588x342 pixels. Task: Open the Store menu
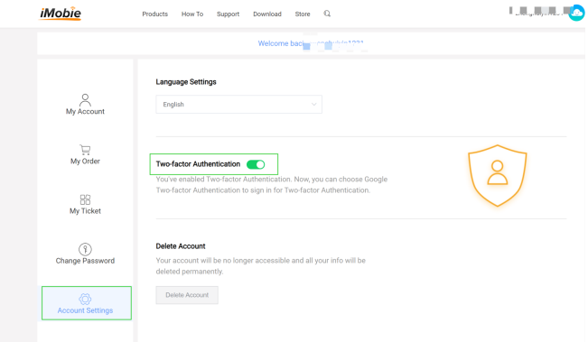pyautogui.click(x=303, y=14)
